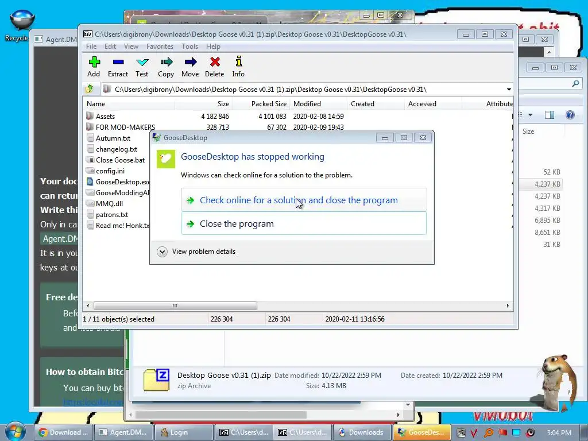Go up one folder level in 7-Zip
Viewport: 588px width, 441px height.
coord(90,89)
